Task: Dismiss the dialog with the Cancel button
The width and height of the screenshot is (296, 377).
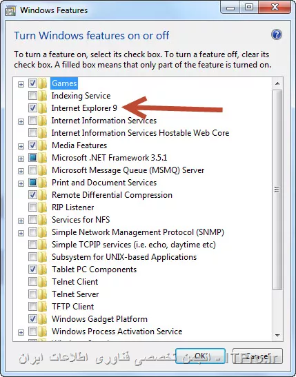Action: click(258, 356)
